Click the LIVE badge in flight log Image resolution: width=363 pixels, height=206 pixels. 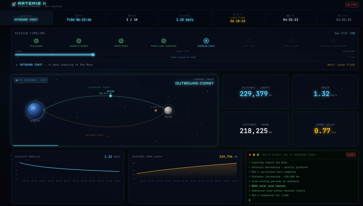pos(351,155)
